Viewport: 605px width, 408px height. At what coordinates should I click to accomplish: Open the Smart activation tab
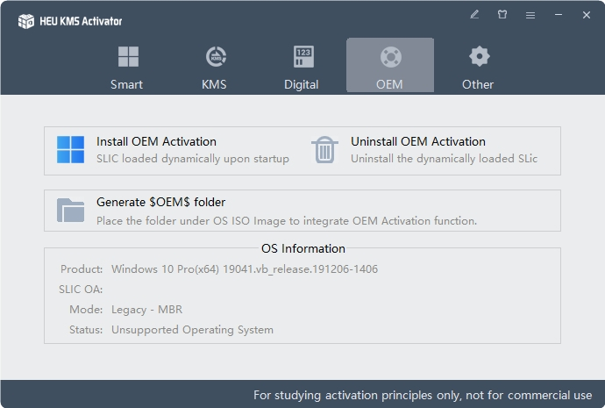tap(127, 67)
